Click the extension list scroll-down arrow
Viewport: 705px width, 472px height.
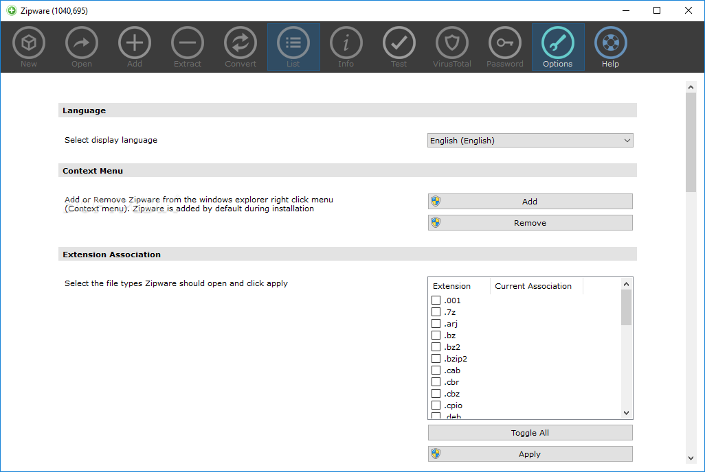coord(626,413)
